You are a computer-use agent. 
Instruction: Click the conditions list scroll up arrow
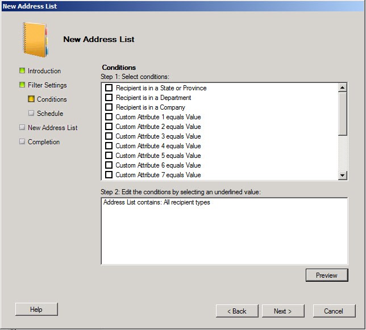click(x=343, y=87)
